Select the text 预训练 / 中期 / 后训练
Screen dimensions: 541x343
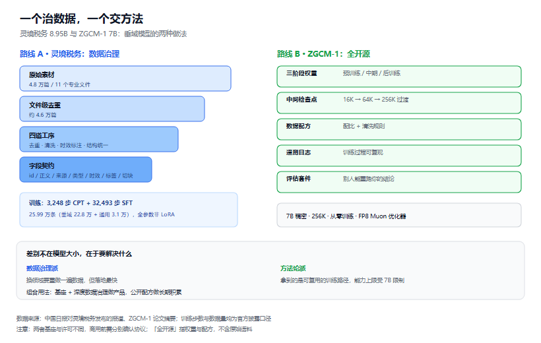coord(371,73)
